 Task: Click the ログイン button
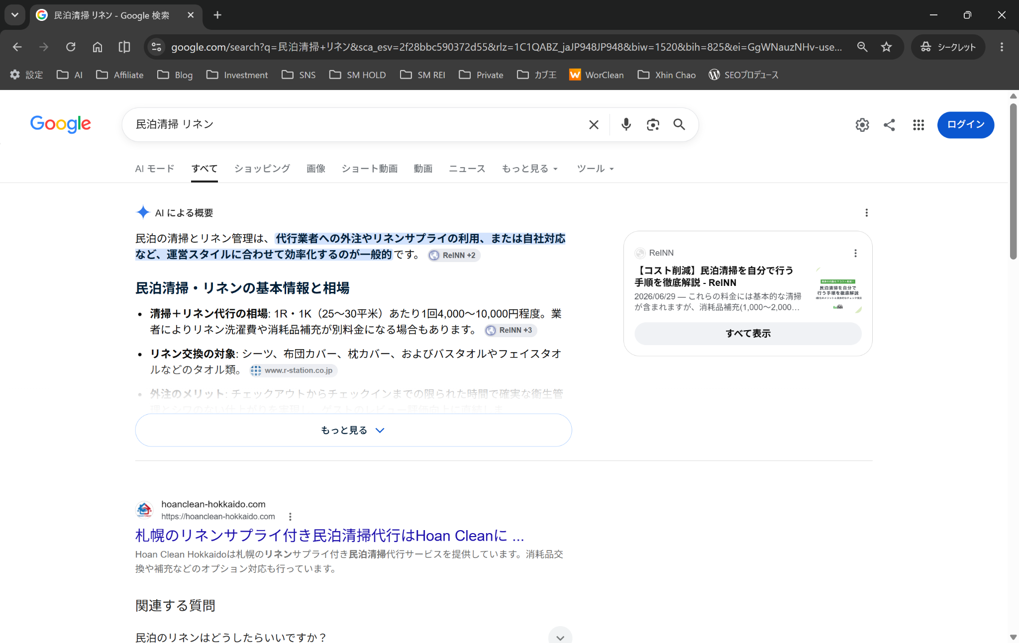[965, 125]
